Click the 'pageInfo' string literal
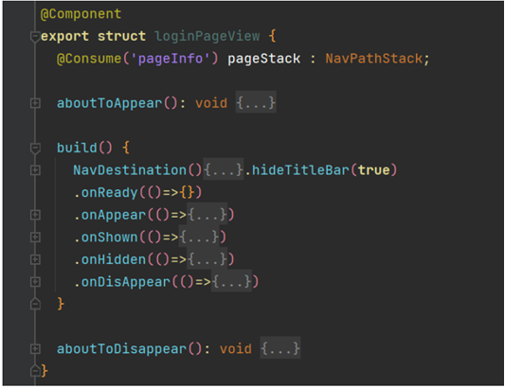Screen dimensions: 505x388 [x=171, y=59]
